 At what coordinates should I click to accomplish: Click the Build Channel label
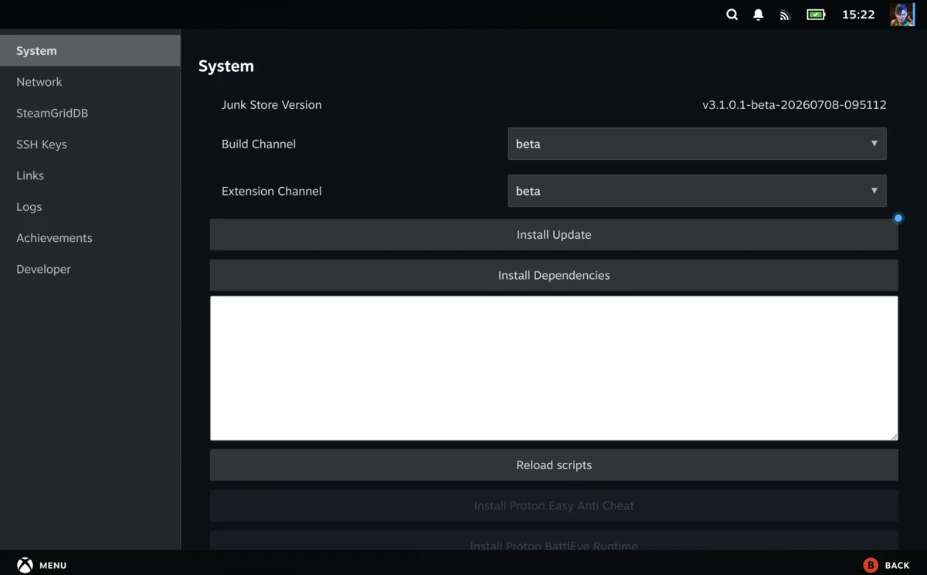click(258, 144)
